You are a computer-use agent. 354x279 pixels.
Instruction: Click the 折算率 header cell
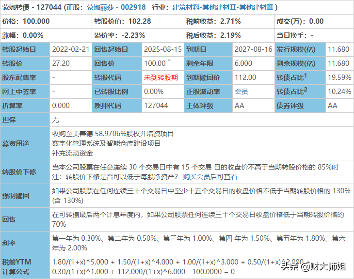[25, 106]
